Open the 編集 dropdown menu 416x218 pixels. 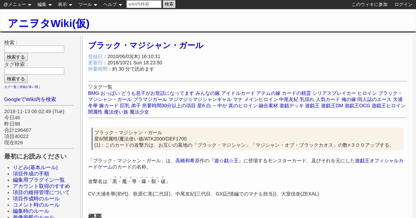[44, 4]
